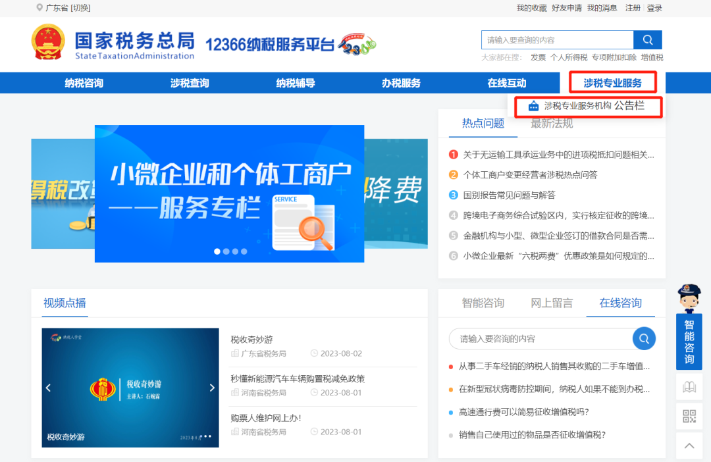Open the 涉税专业服务 nav menu
The width and height of the screenshot is (711, 462).
click(x=613, y=83)
